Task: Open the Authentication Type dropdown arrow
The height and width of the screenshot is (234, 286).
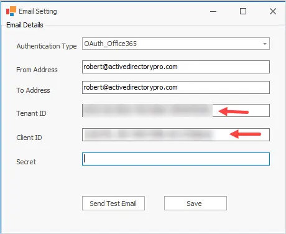Action: click(265, 44)
